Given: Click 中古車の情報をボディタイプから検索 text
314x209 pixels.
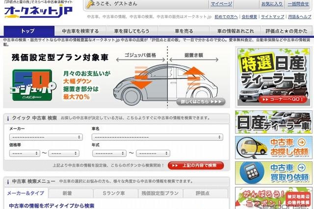Looking at the screenshot, I should click(52, 206).
